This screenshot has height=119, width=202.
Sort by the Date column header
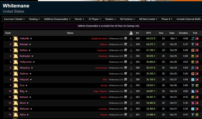(172, 33)
